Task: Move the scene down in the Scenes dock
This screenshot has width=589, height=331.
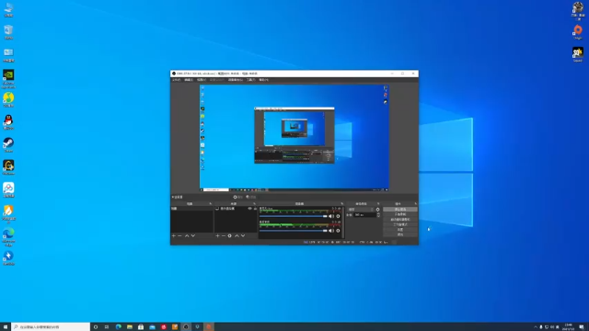Action: [193, 235]
